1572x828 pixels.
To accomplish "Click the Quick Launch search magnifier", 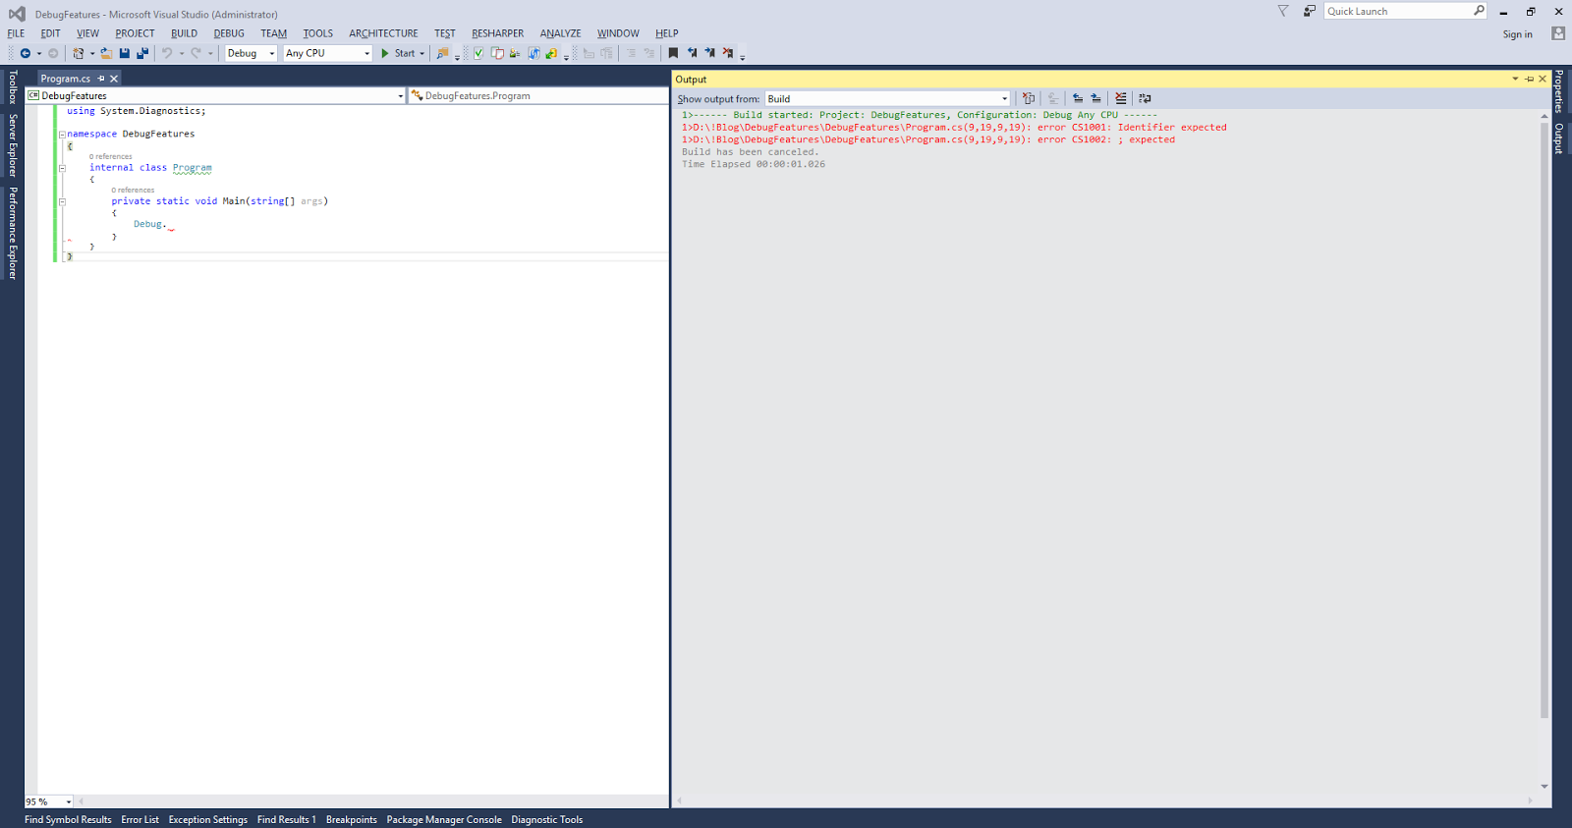I will [x=1479, y=11].
